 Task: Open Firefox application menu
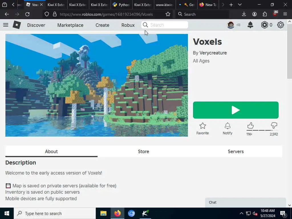[x=285, y=14]
